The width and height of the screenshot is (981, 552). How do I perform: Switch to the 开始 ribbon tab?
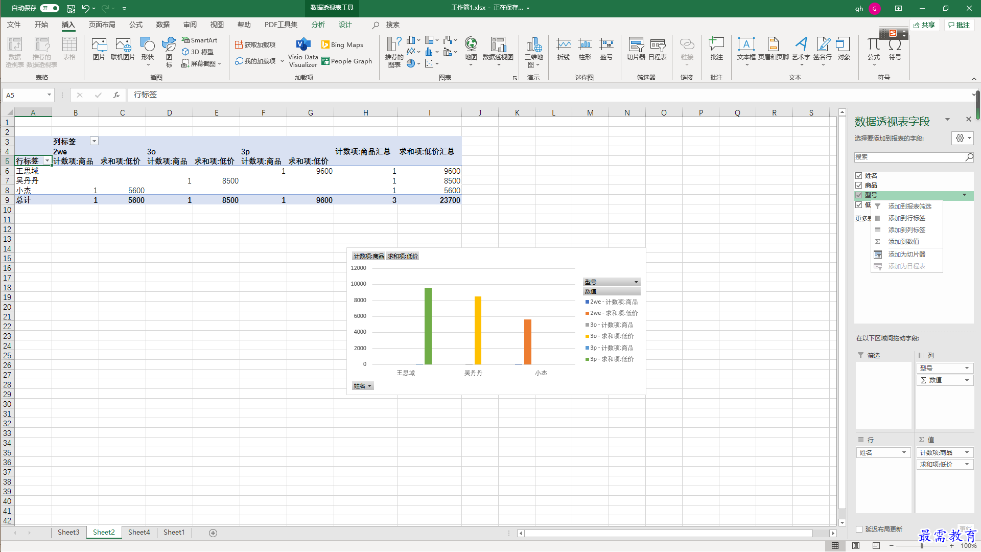[41, 25]
